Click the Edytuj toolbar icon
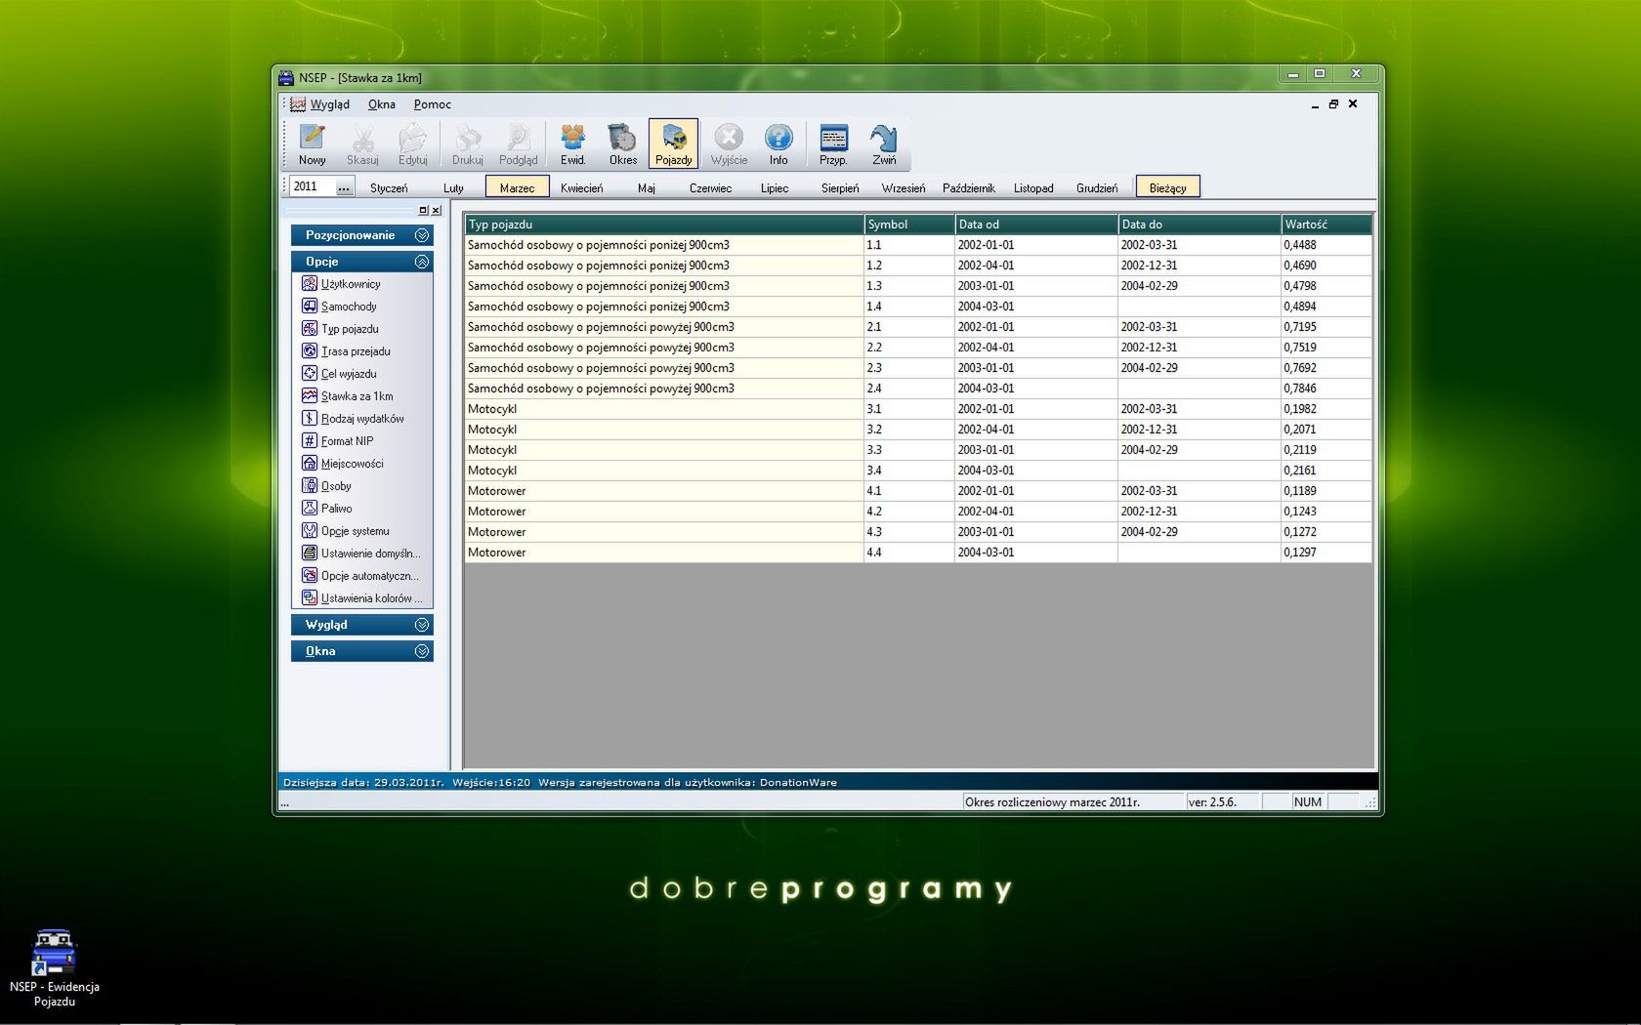This screenshot has height=1025, width=1641. 412,143
